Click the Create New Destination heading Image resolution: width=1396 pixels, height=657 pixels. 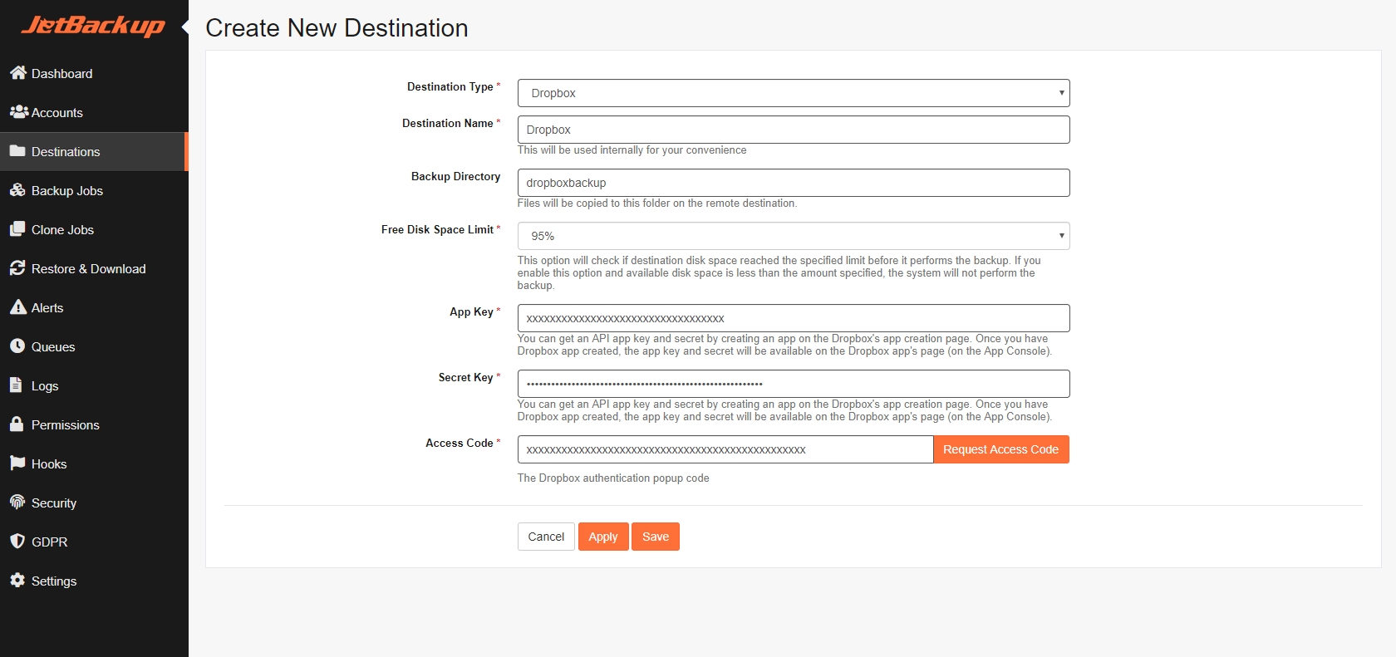(x=337, y=28)
